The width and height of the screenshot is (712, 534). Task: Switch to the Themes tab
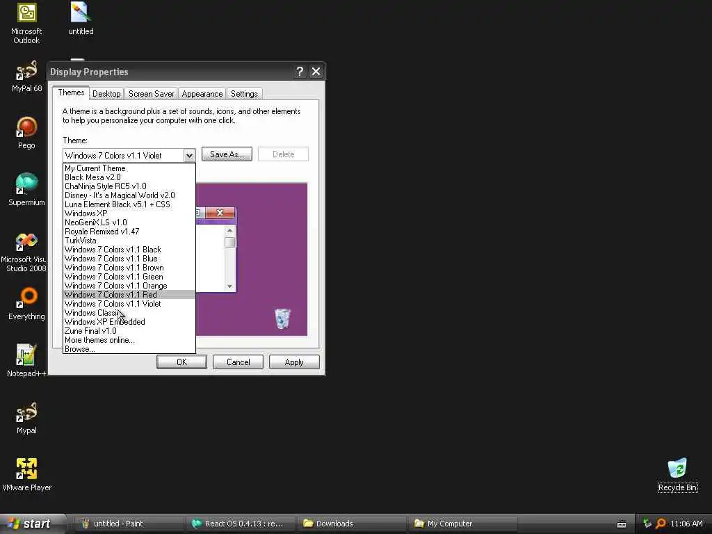tap(71, 92)
